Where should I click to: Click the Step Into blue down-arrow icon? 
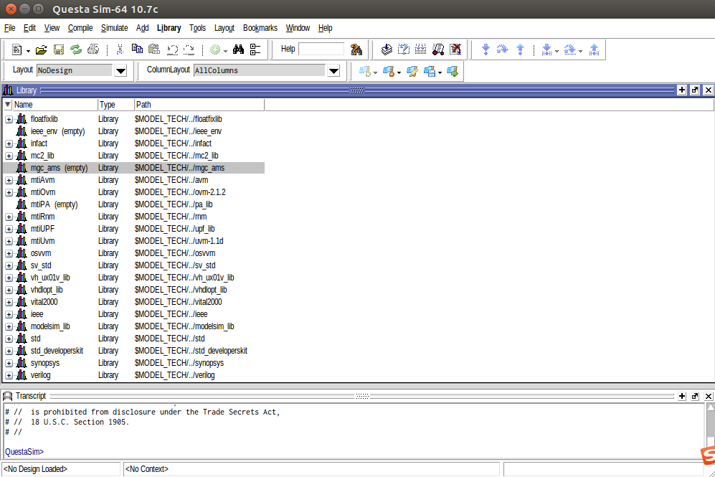point(486,49)
